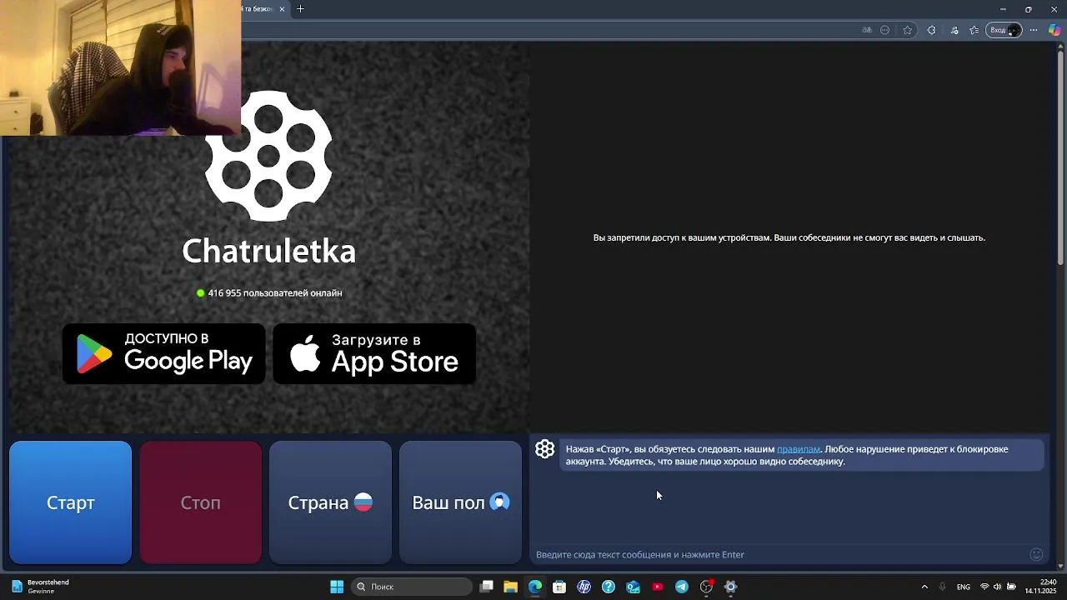Click the microphone tray icon

[x=943, y=587]
